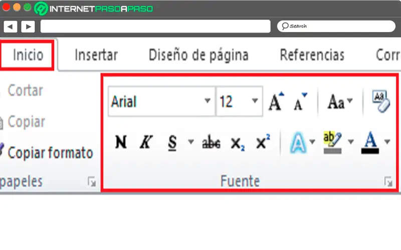Switch to the Inicio tab

point(28,55)
